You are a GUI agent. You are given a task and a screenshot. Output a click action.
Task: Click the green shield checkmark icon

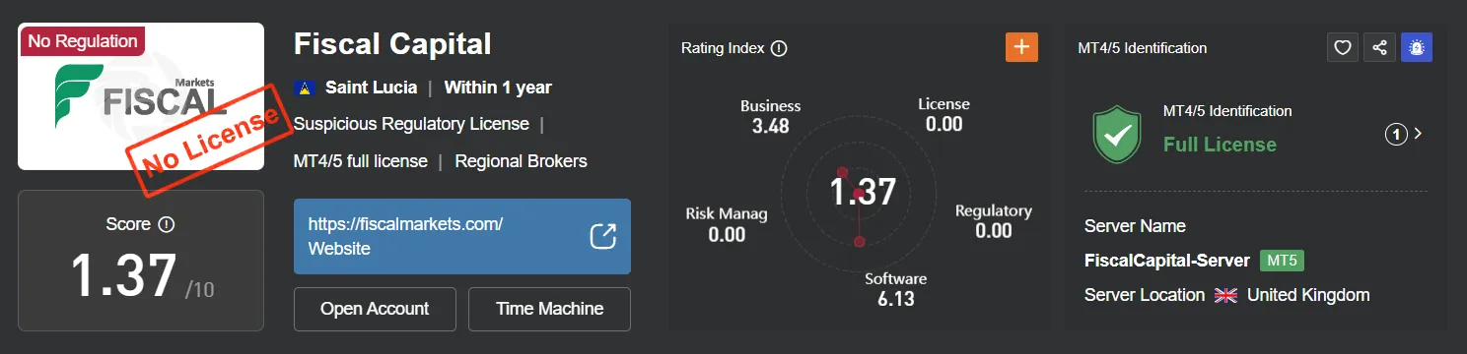(x=1117, y=136)
